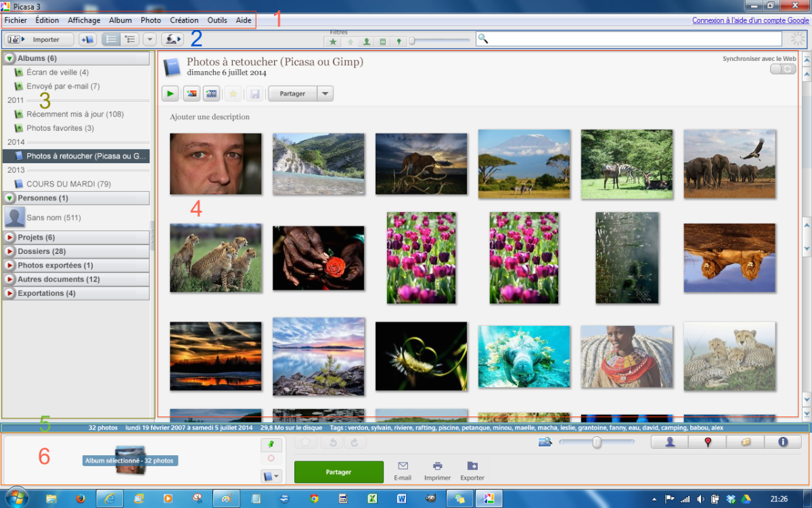Click the green pin hold-selection icon
Viewport: 812px width, 508px height.
pos(271,445)
